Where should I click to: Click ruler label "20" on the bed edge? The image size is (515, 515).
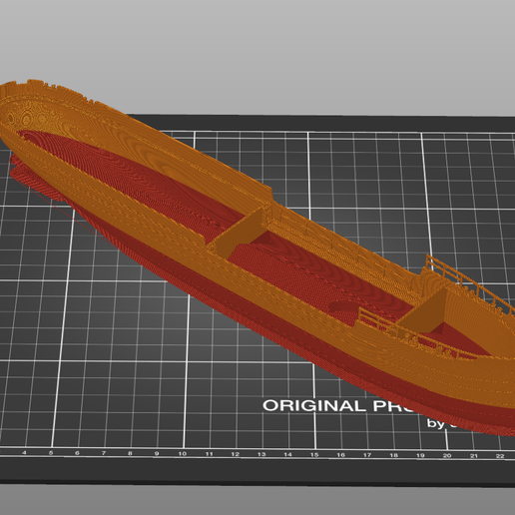point(447,455)
